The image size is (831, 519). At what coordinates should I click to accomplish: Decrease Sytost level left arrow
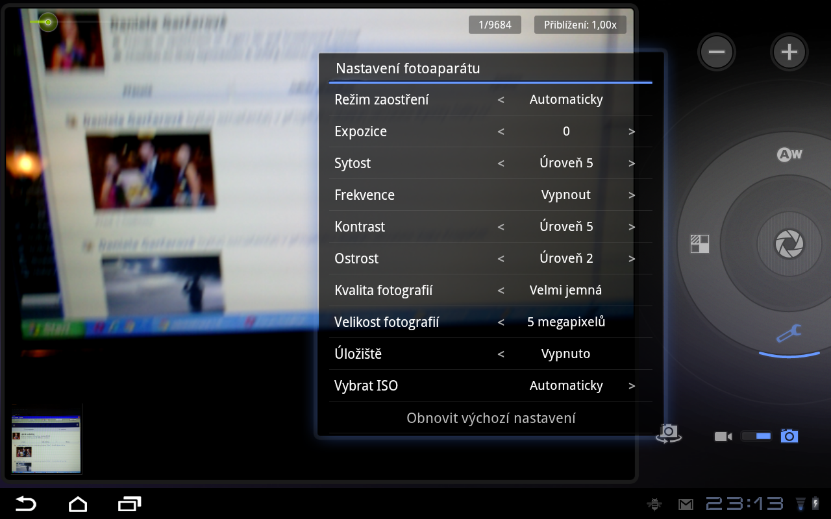501,163
